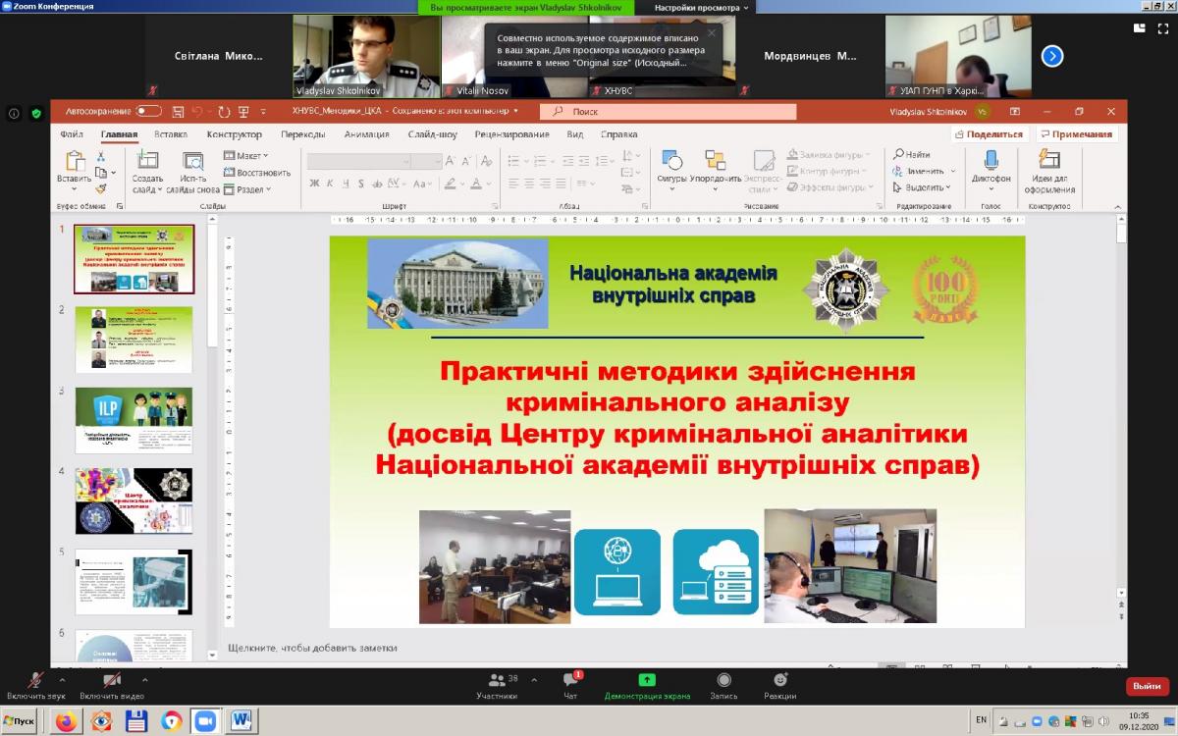
Task: Toggle bold Ж formatting
Action: 314,184
